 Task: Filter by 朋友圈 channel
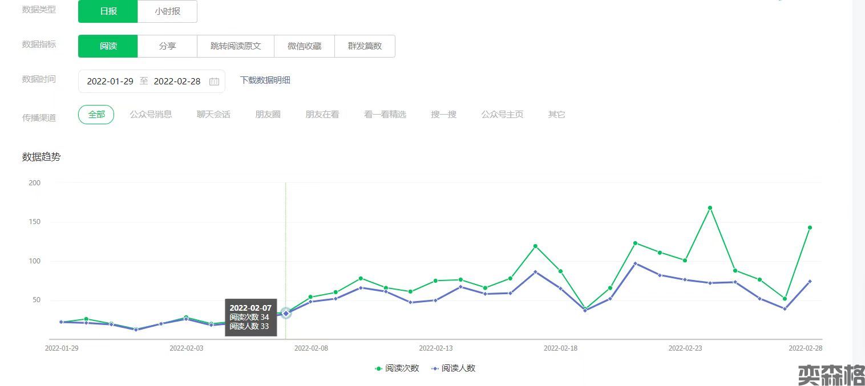coord(268,115)
